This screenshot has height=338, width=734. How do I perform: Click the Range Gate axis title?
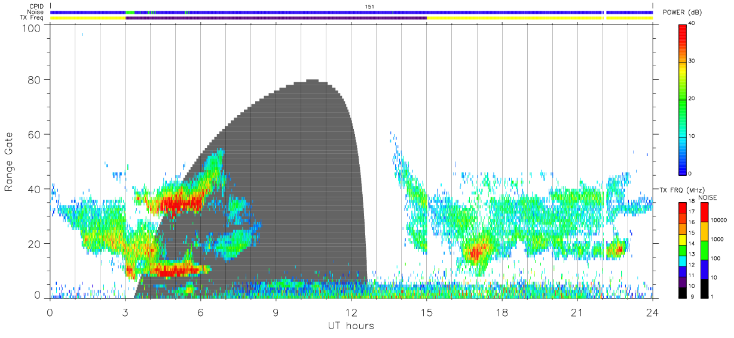[9, 162]
